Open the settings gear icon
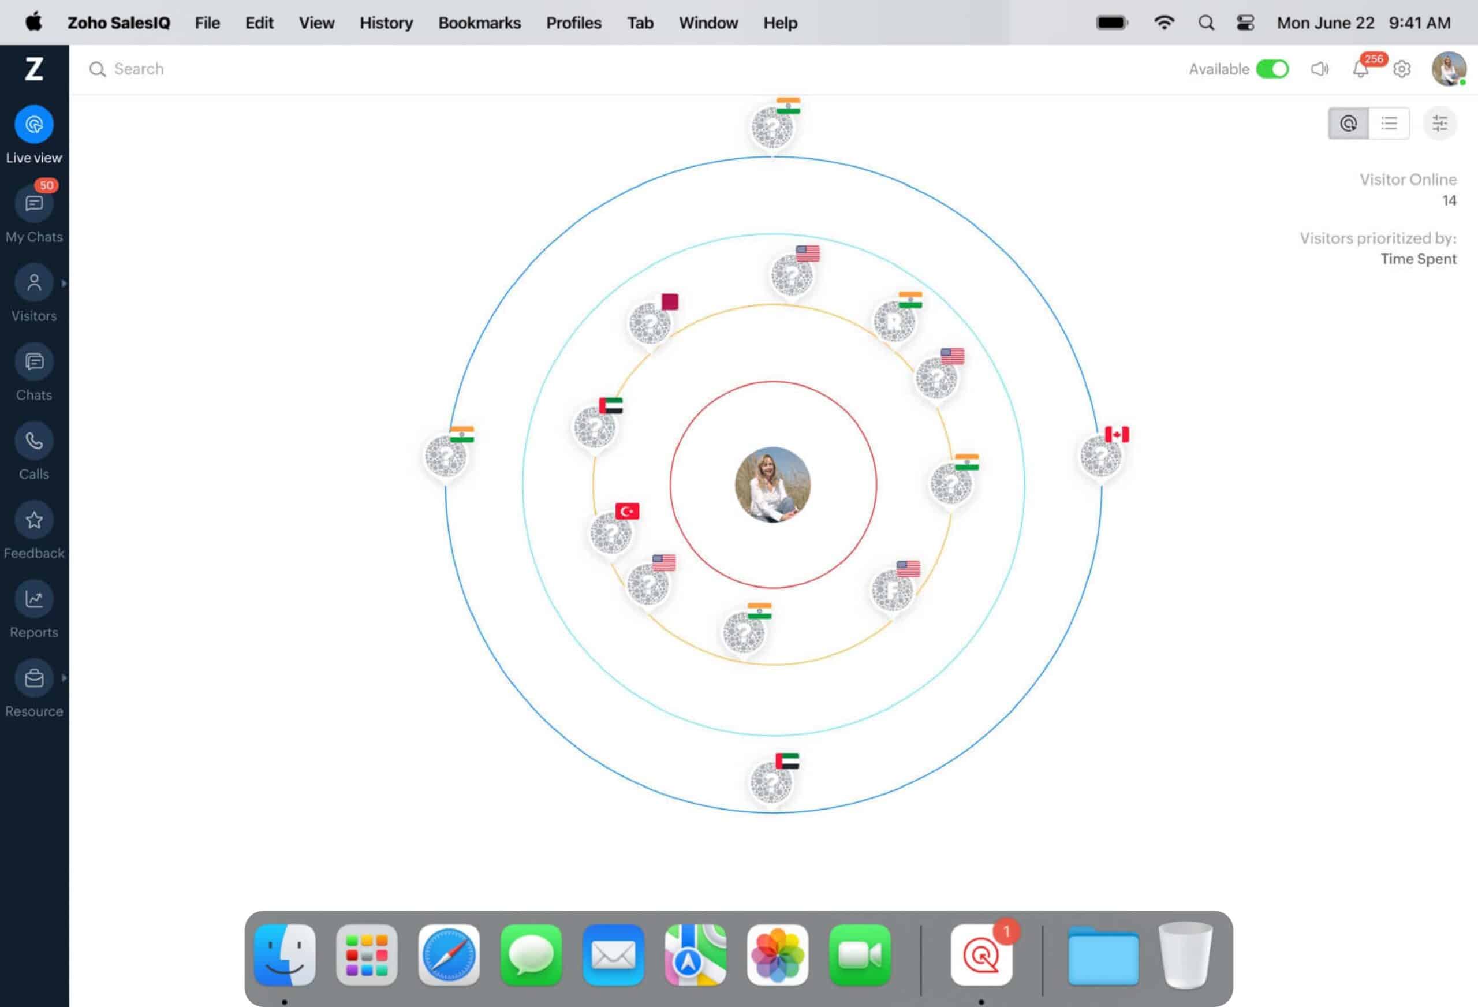Screen dimensions: 1478x1007 [1402, 69]
